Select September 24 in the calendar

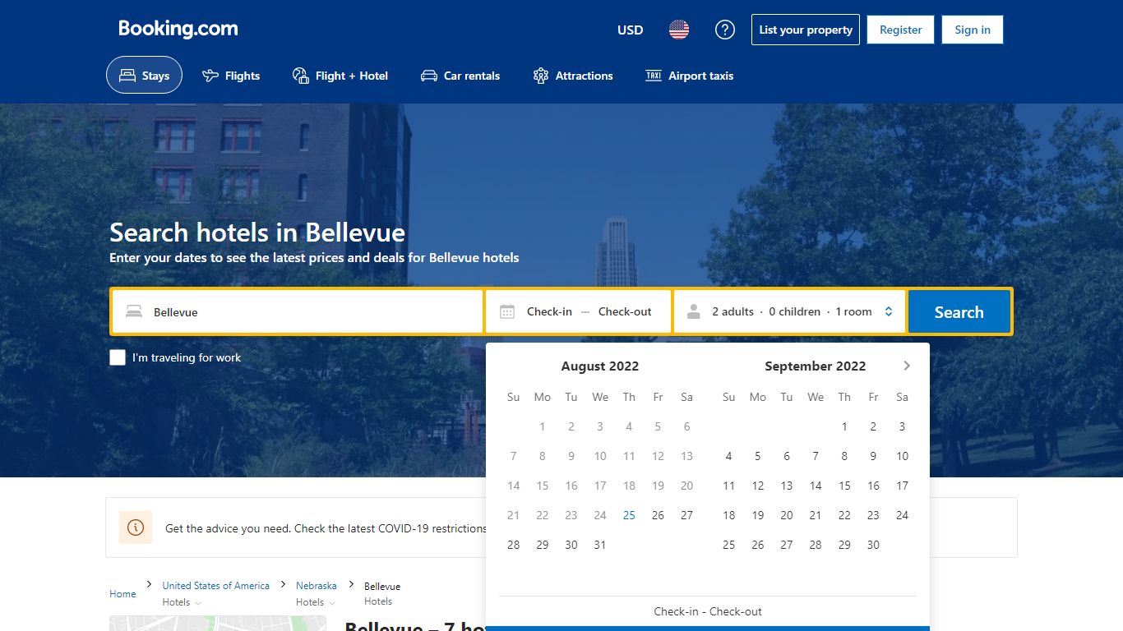pyautogui.click(x=902, y=515)
